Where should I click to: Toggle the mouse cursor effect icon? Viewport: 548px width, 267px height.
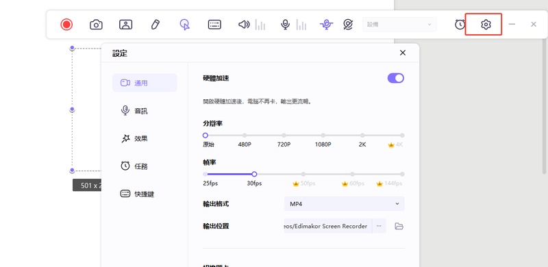click(x=184, y=25)
